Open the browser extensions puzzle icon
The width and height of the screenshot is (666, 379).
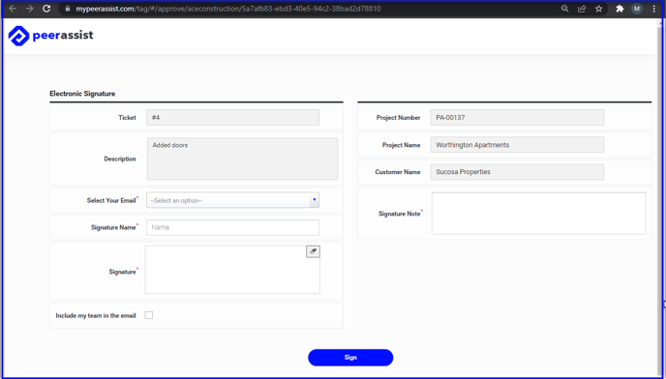620,9
